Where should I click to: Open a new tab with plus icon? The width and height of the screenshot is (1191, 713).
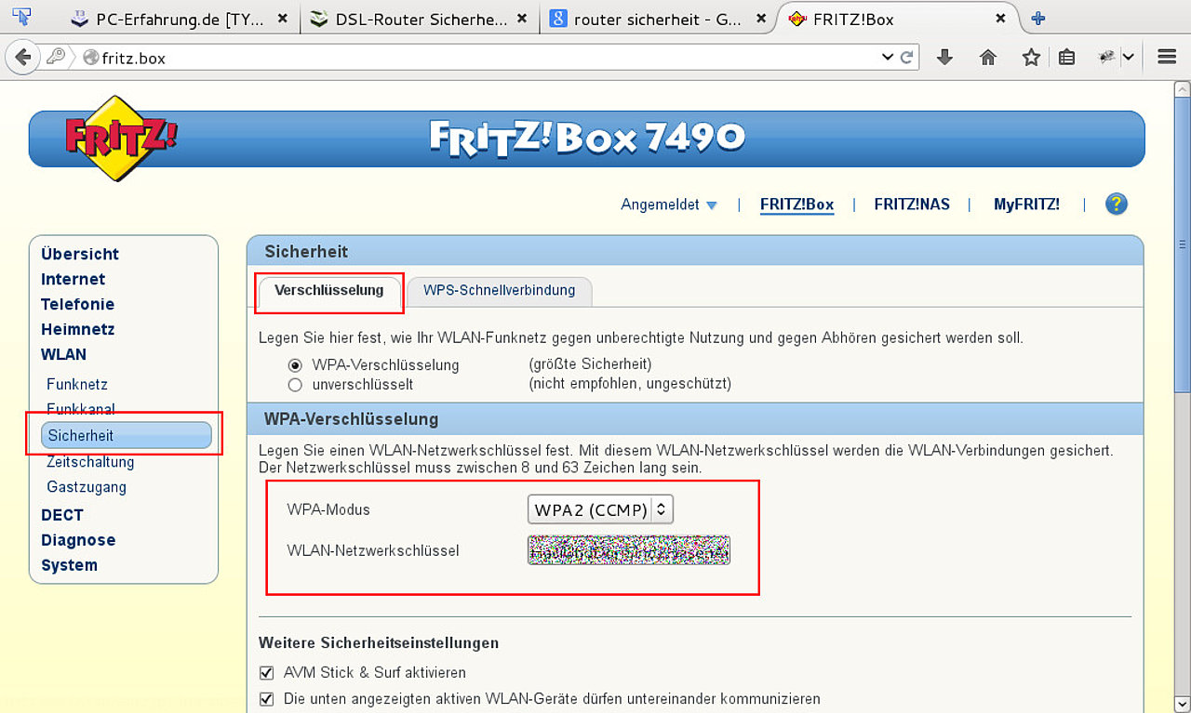pos(1038,19)
